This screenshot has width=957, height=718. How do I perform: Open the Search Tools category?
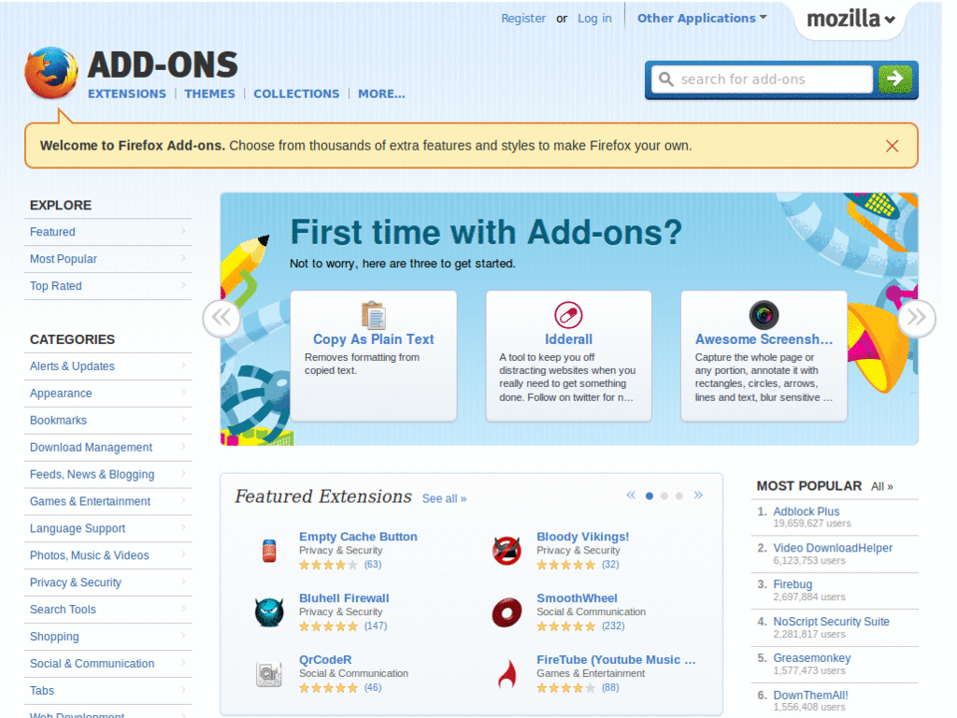(107, 610)
